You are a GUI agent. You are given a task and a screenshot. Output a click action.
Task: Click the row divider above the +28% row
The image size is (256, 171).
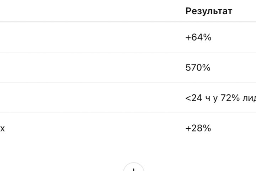click(142, 113)
